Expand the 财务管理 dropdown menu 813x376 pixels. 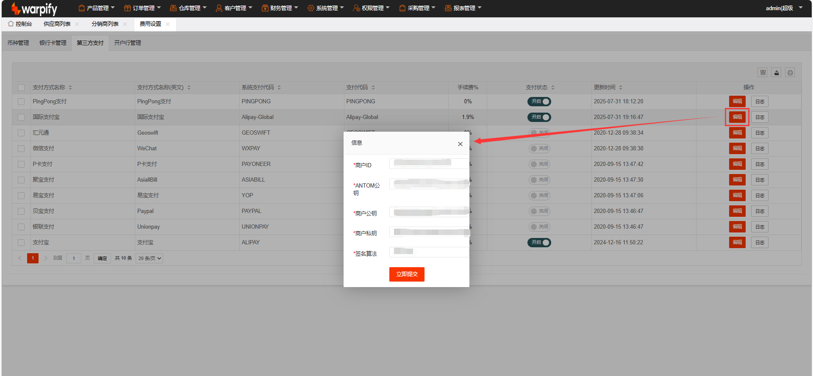(280, 8)
